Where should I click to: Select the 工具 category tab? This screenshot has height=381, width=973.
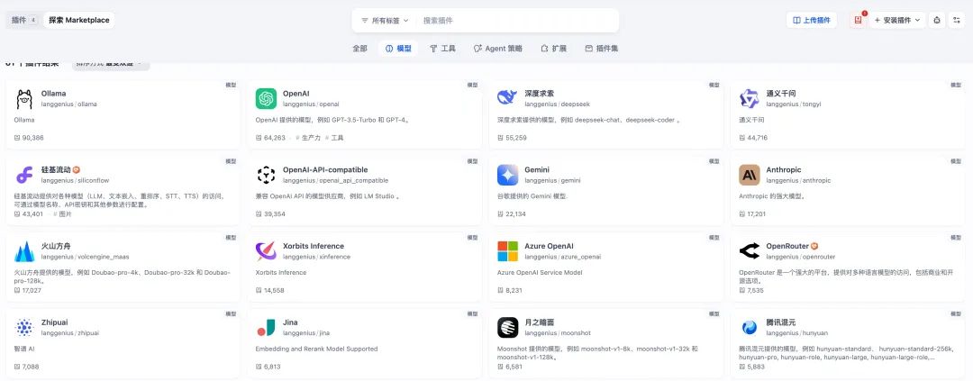[x=443, y=49]
